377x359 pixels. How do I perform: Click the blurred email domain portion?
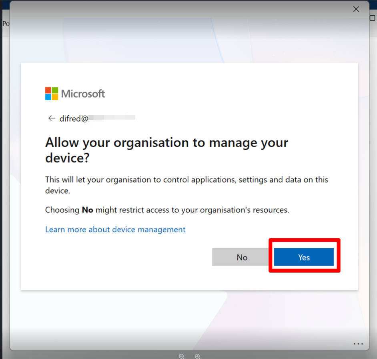pos(112,118)
